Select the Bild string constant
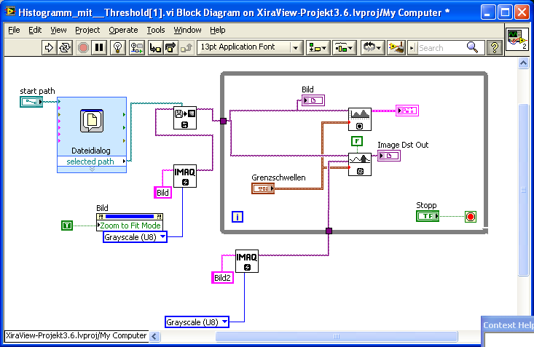The width and height of the screenshot is (534, 347). [162, 193]
